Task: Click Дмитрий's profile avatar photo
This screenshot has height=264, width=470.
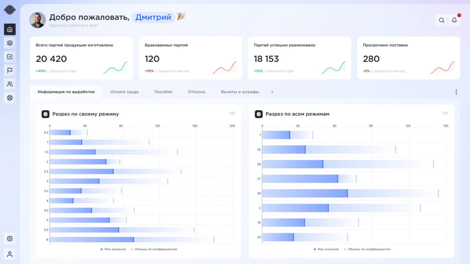Action: [x=38, y=20]
